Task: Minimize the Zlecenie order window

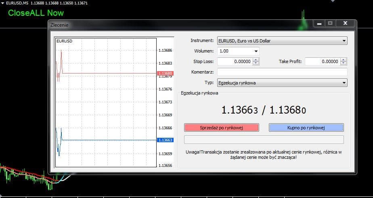Action: click(319, 24)
